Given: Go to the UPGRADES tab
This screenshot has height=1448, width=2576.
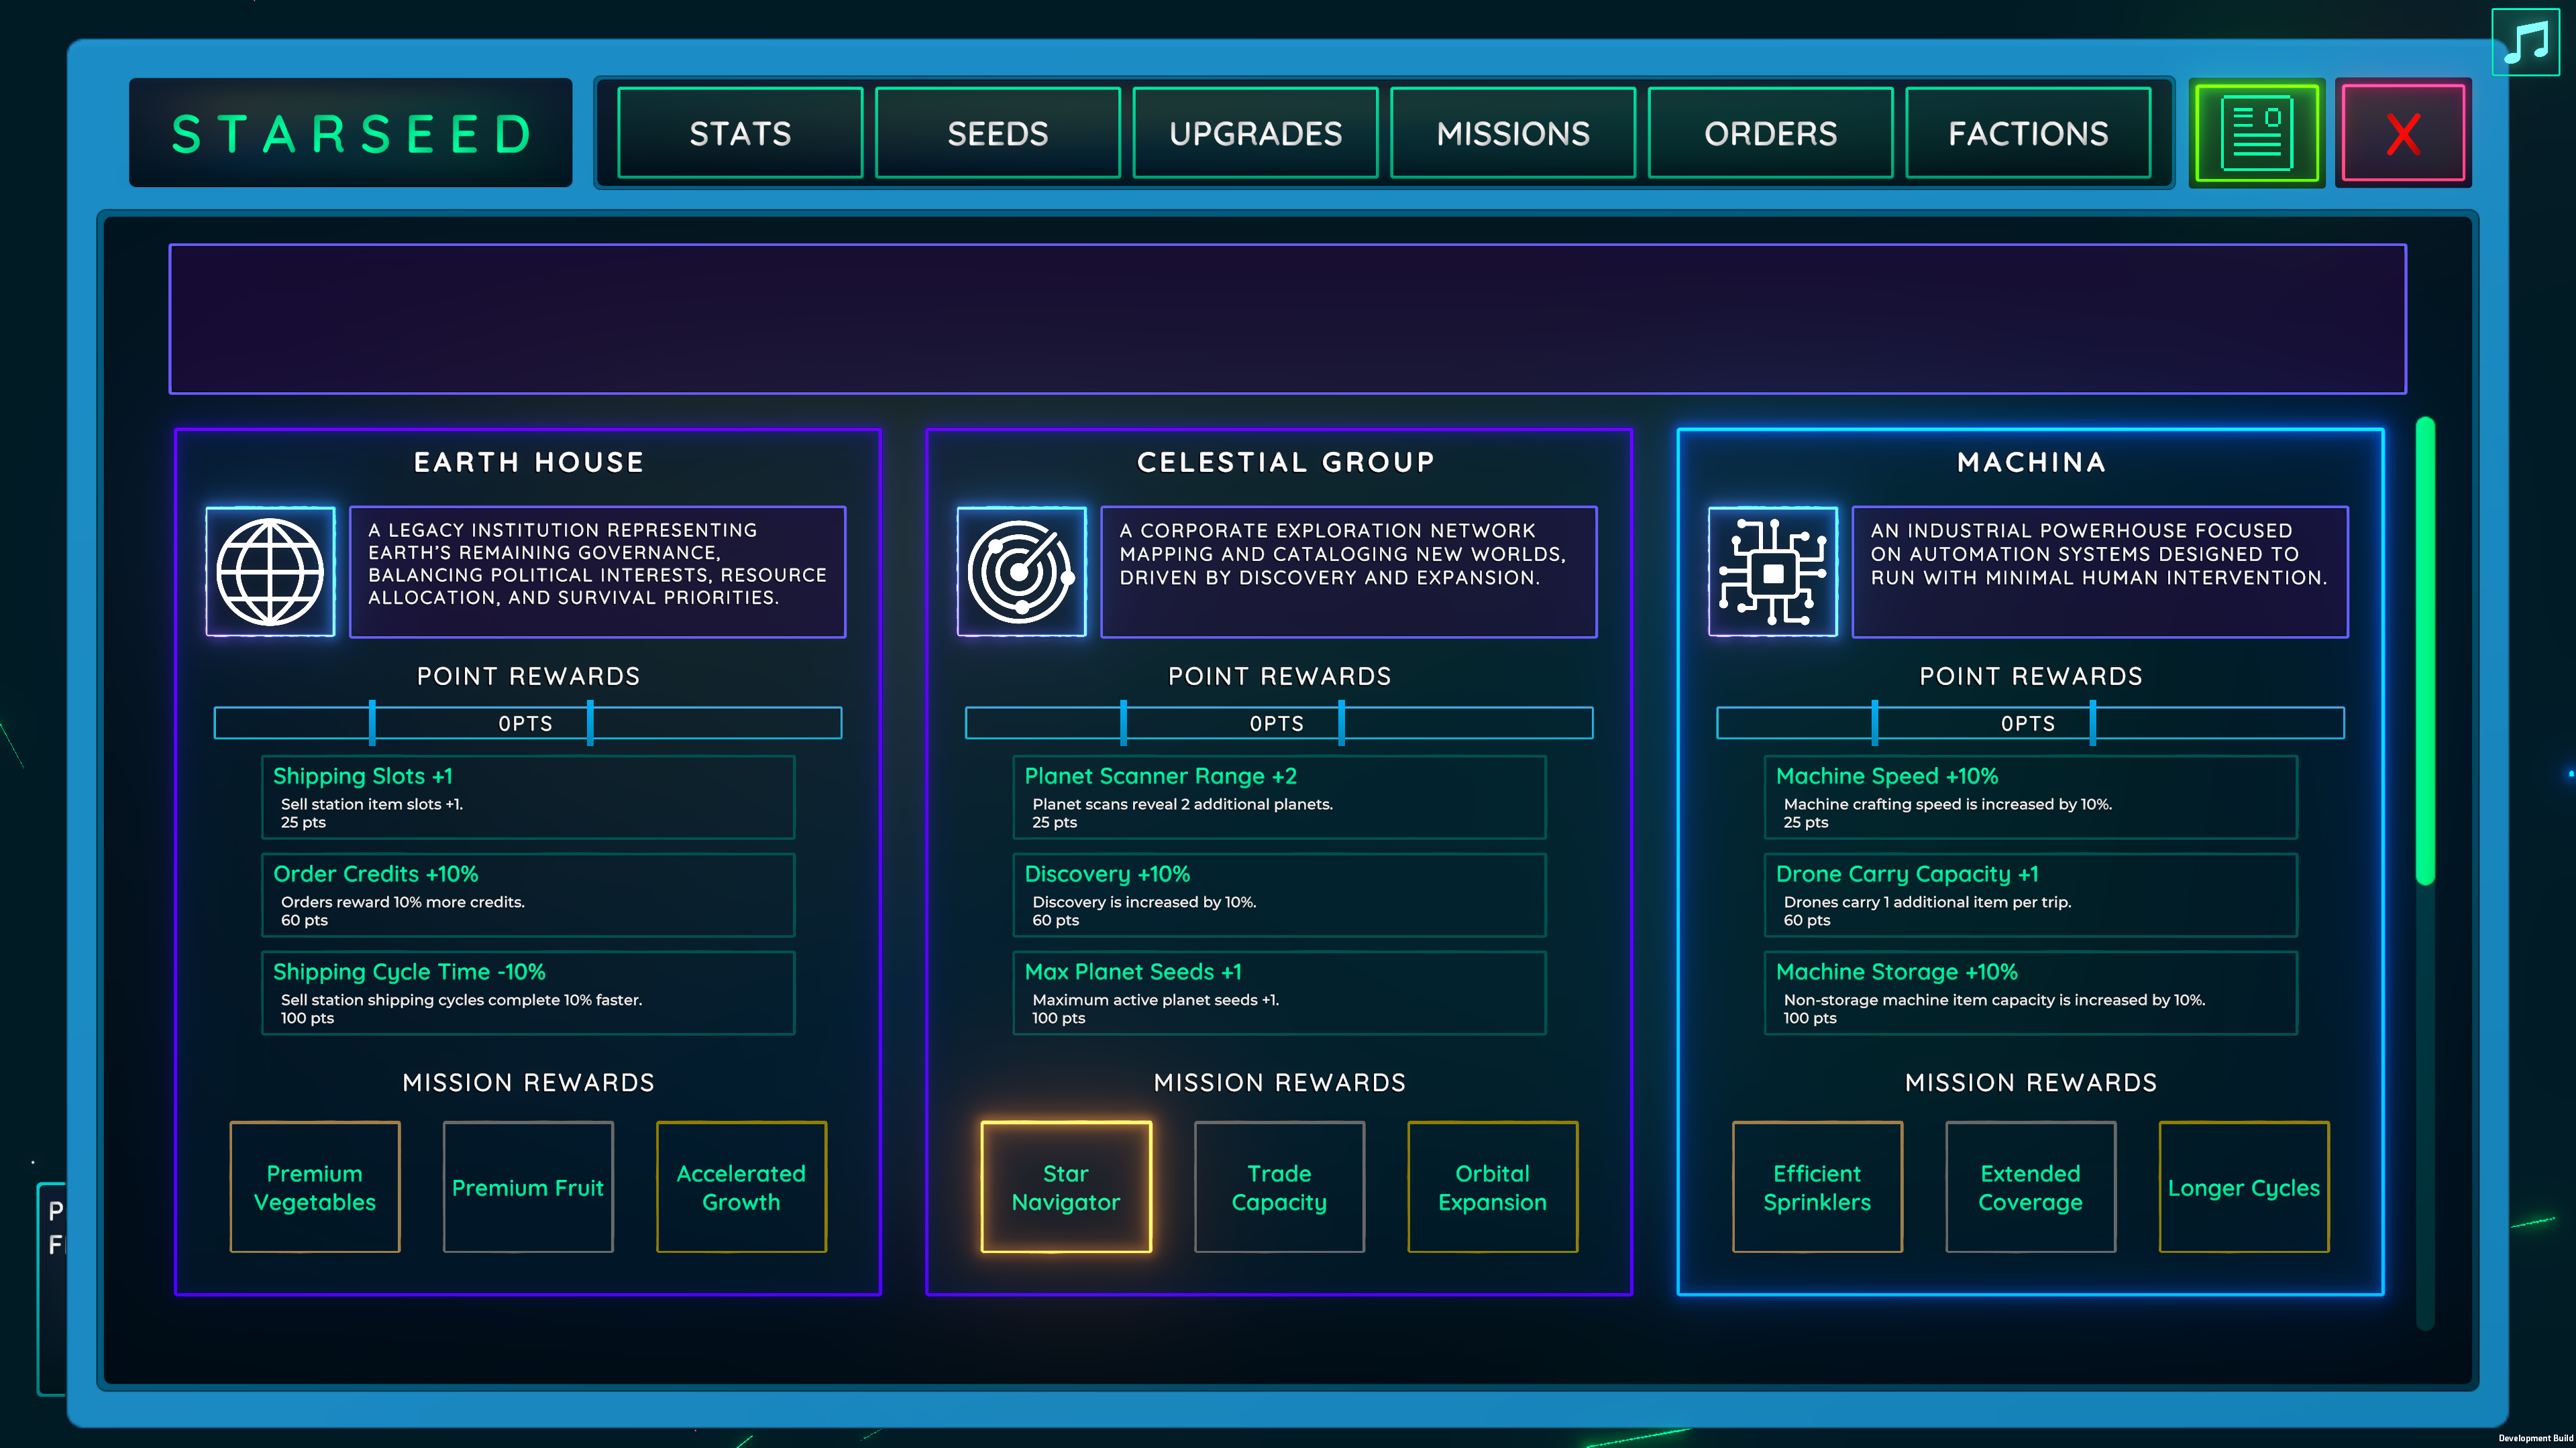Looking at the screenshot, I should 1255,133.
